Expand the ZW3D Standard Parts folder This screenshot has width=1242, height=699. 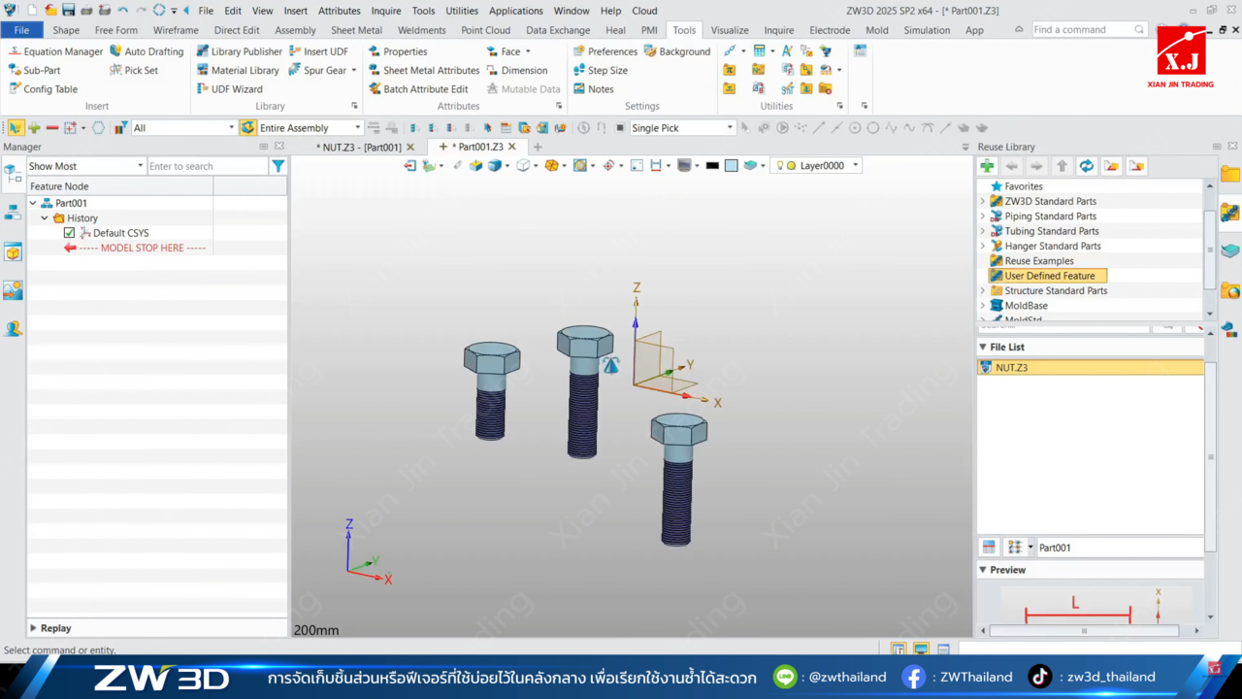coord(982,201)
